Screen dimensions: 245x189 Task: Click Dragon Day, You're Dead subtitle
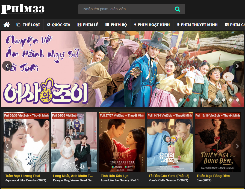click(73, 180)
